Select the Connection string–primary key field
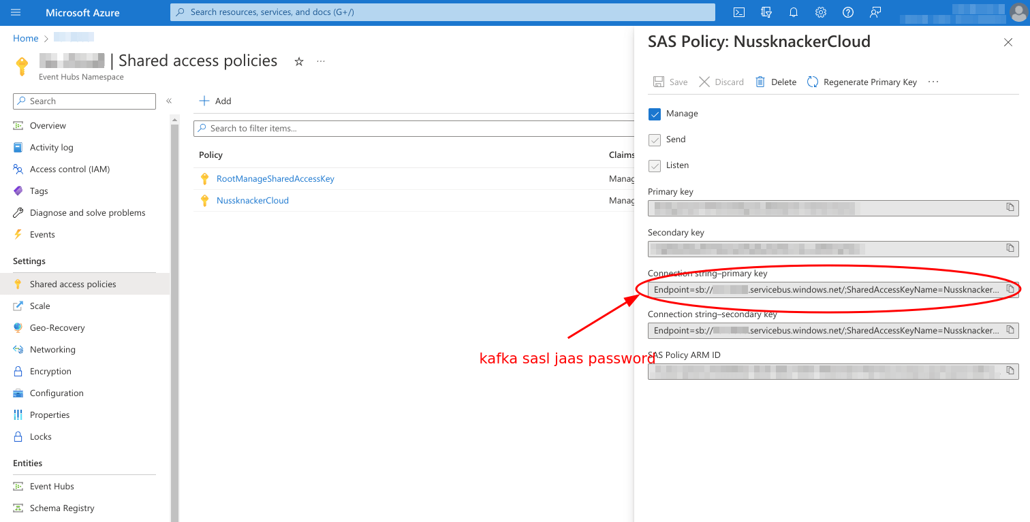1030x522 pixels. pyautogui.click(x=833, y=289)
